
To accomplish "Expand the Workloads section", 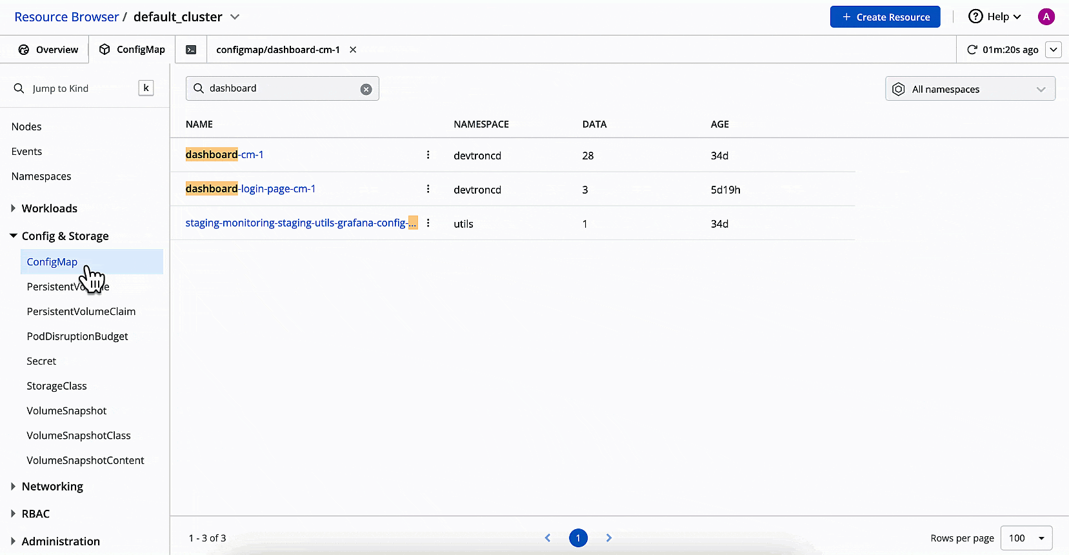I will 49,208.
